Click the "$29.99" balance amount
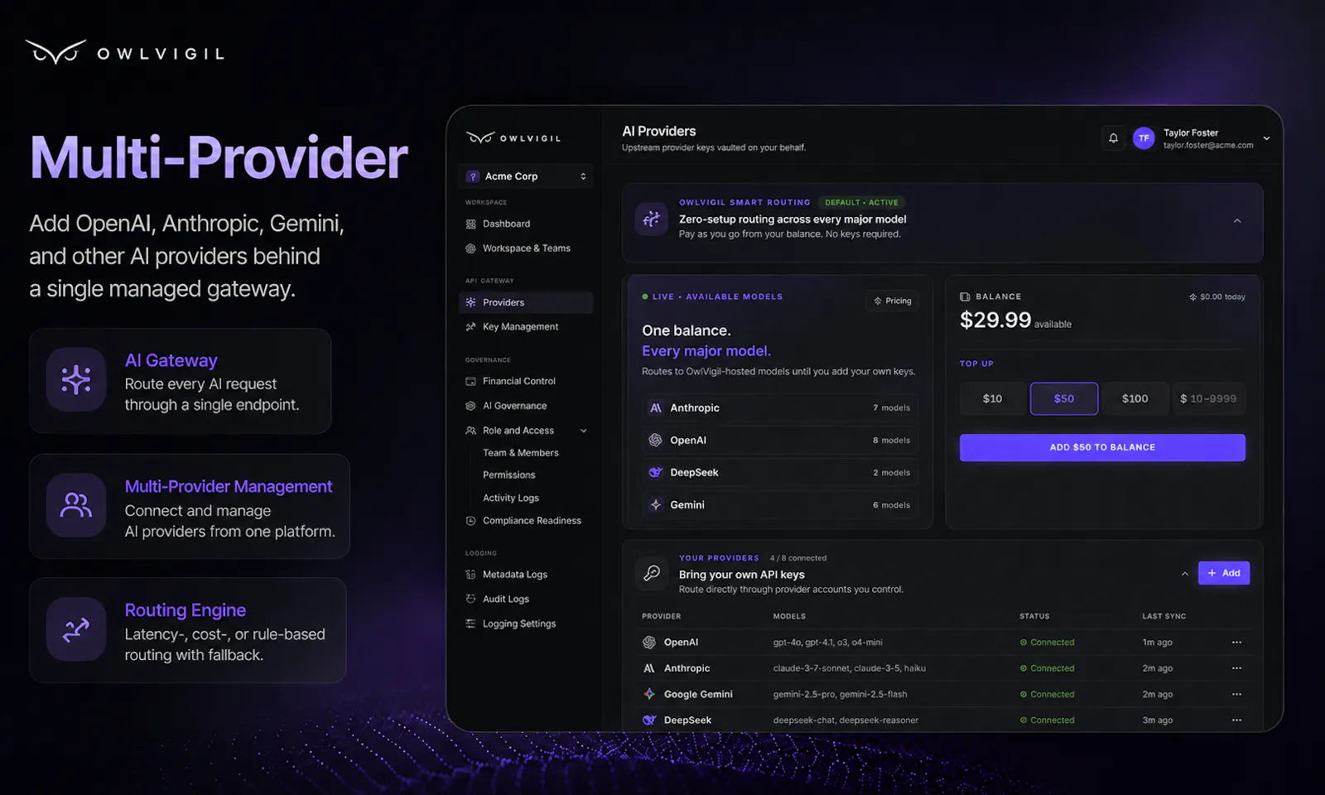 pos(995,320)
